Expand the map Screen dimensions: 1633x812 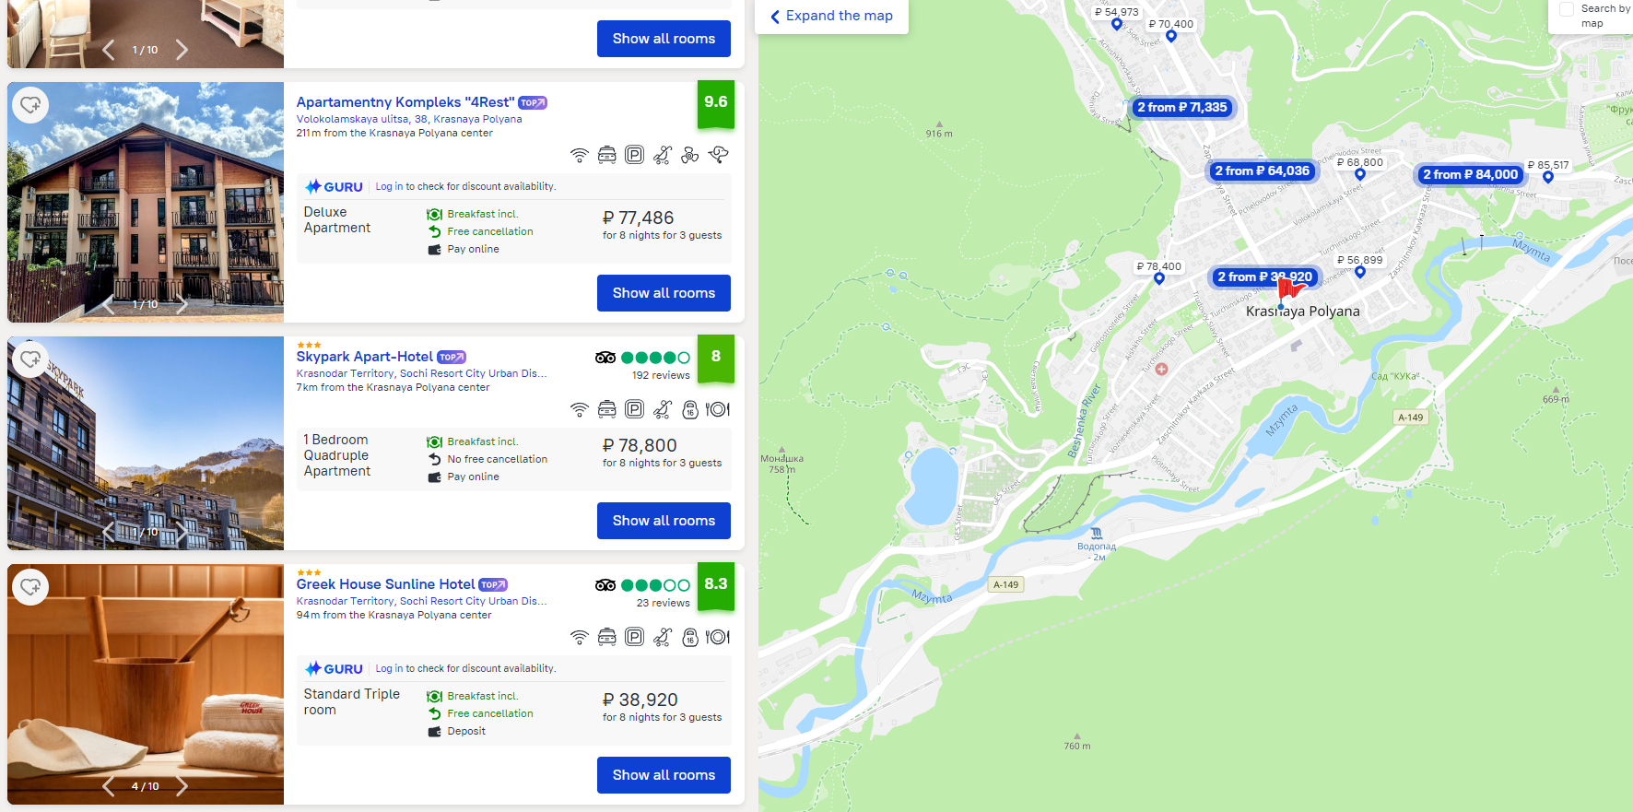[x=831, y=16]
